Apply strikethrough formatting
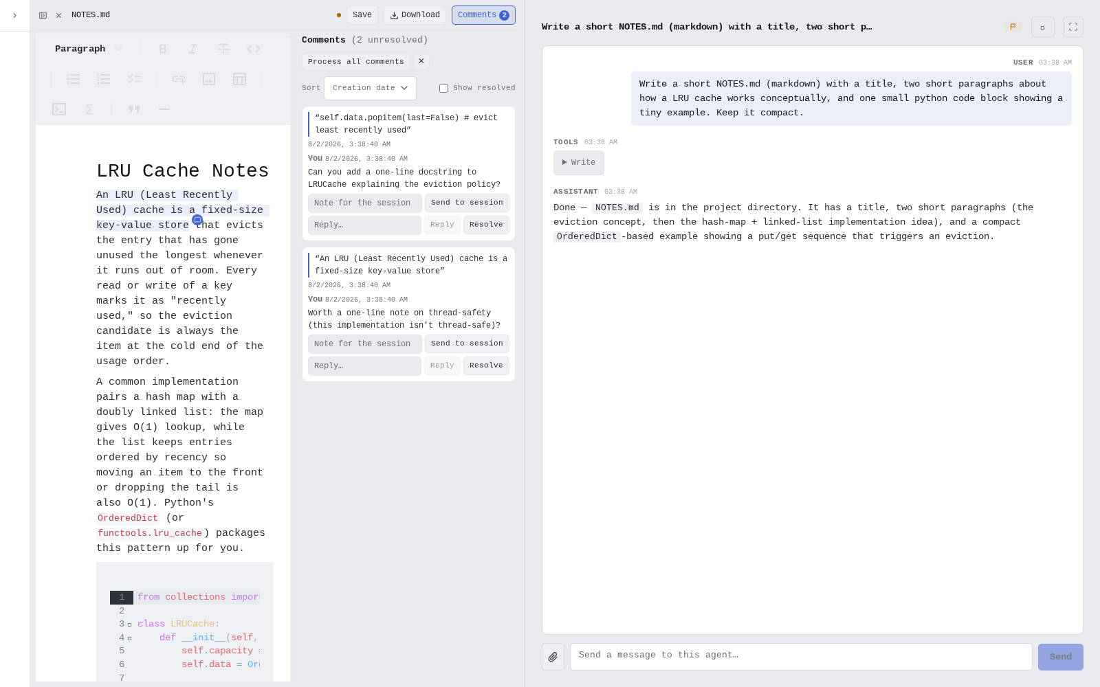The height and width of the screenshot is (687, 1100). (223, 49)
